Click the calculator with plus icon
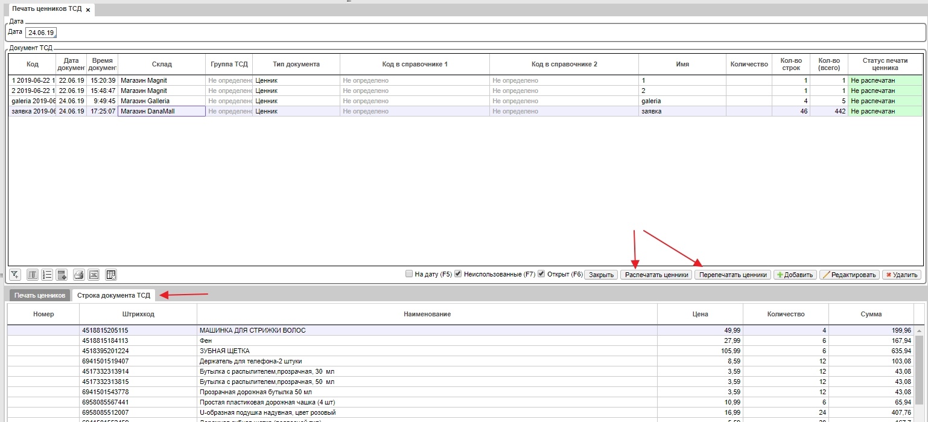The width and height of the screenshot is (928, 422). 61,275
